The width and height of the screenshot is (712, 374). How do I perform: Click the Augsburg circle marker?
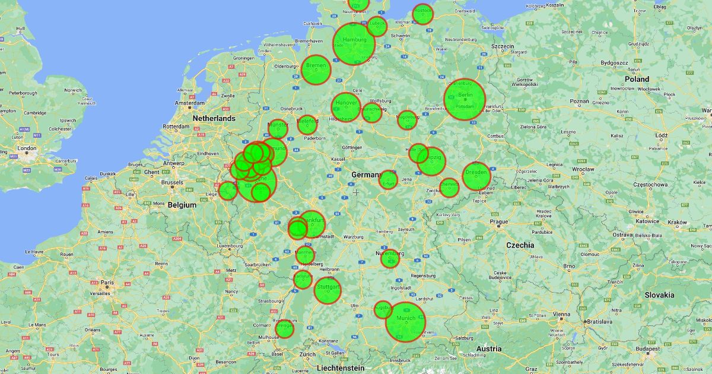point(383,309)
